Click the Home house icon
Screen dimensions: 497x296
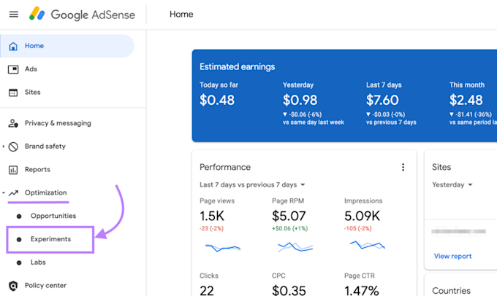13,46
